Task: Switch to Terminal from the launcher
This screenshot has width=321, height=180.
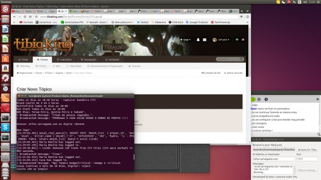Action: coord(5,118)
